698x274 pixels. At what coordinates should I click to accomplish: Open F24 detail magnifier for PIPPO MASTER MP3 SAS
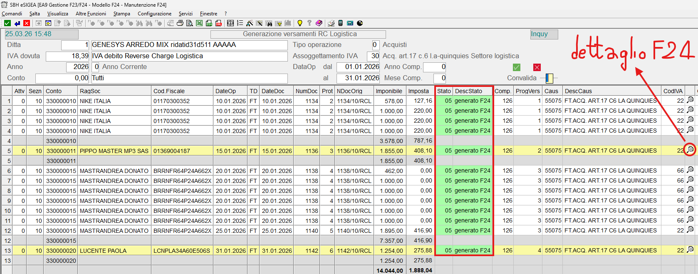tap(690, 150)
